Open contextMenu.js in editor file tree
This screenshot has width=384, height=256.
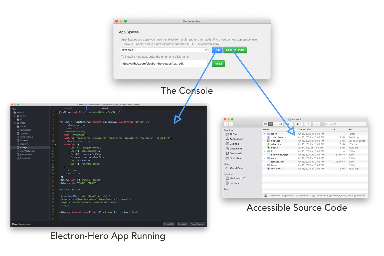pos(25,137)
